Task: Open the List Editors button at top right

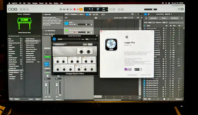Action: (179, 9)
